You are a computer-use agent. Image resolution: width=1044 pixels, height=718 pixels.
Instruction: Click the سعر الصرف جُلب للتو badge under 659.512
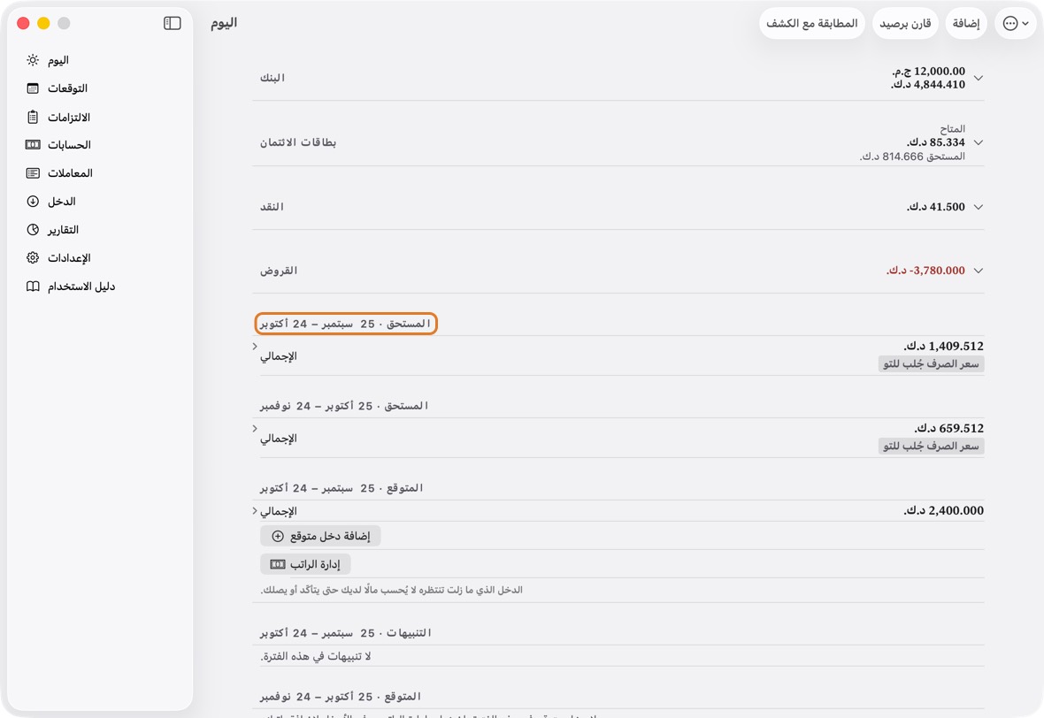pos(931,447)
